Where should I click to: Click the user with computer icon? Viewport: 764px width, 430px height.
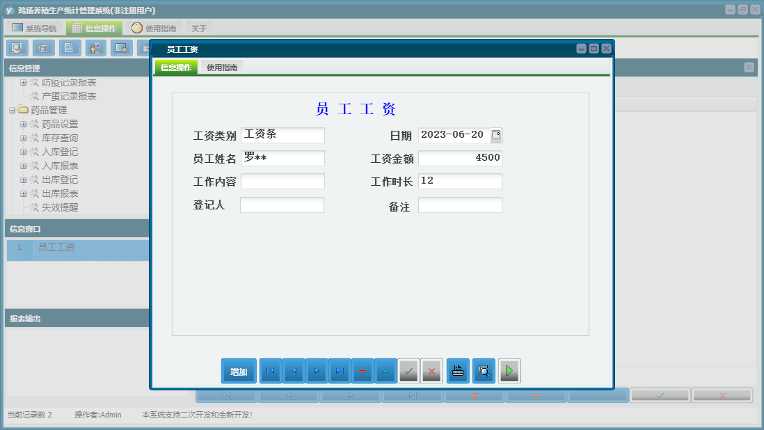click(x=95, y=48)
